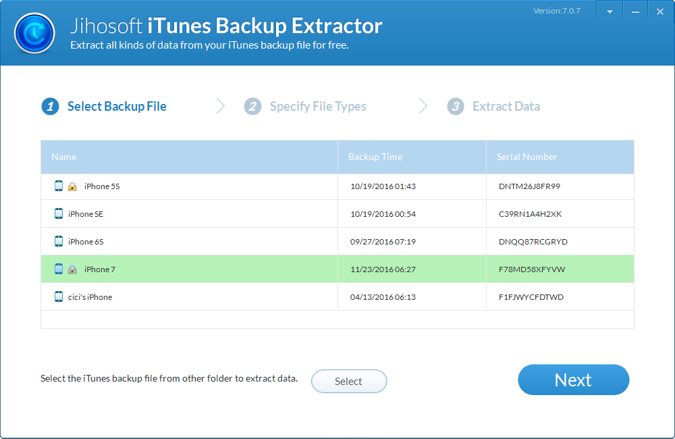Close the Backup Extractor window
This screenshot has width=675, height=439.
660,11
